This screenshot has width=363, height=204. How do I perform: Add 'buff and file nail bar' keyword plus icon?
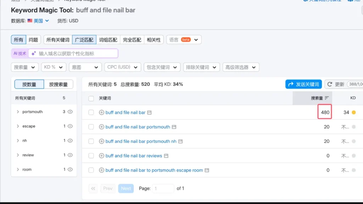click(101, 112)
